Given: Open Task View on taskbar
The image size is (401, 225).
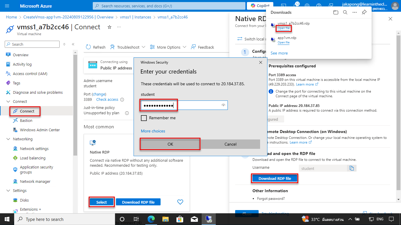Looking at the screenshot, I should pos(136,219).
